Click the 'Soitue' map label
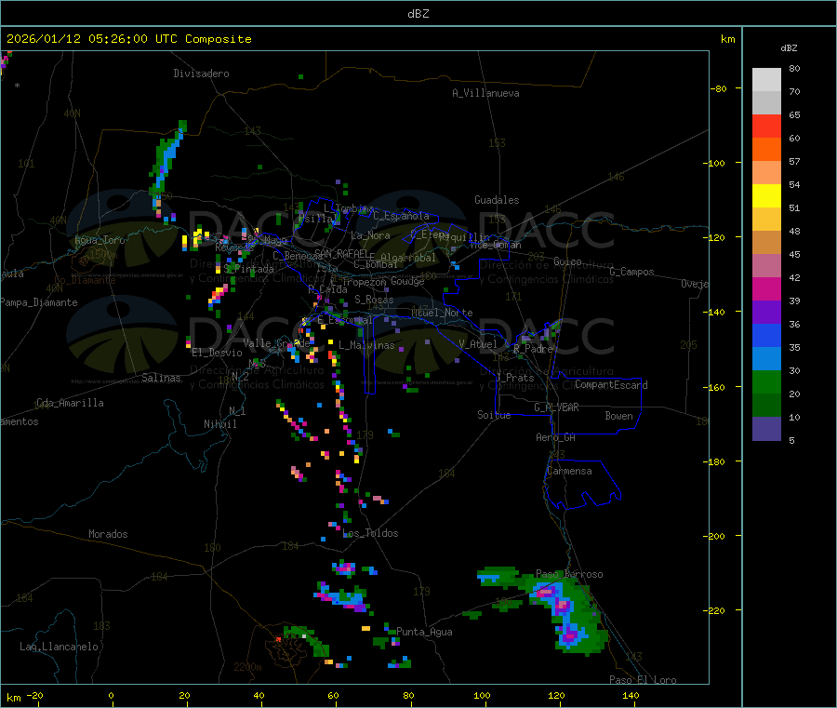The height and width of the screenshot is (708, 837). (x=494, y=415)
